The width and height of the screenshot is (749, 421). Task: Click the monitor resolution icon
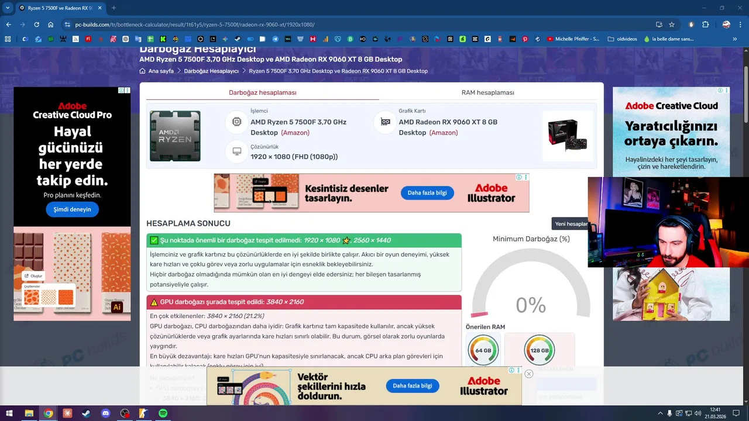click(237, 151)
